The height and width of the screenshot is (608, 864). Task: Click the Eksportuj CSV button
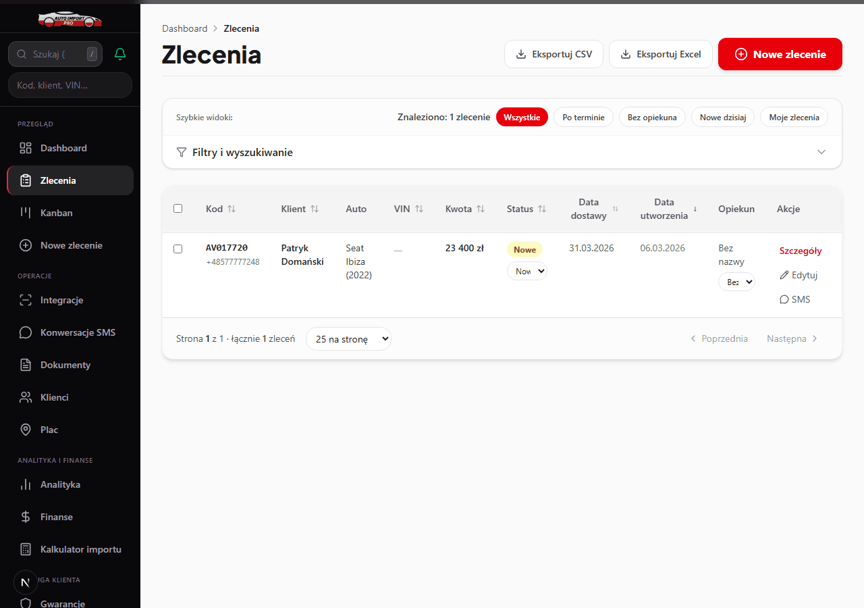coord(553,54)
